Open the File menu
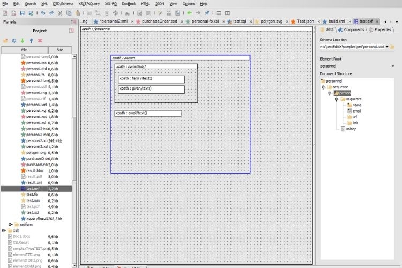The width and height of the screenshot is (402, 268). coord(5,4)
